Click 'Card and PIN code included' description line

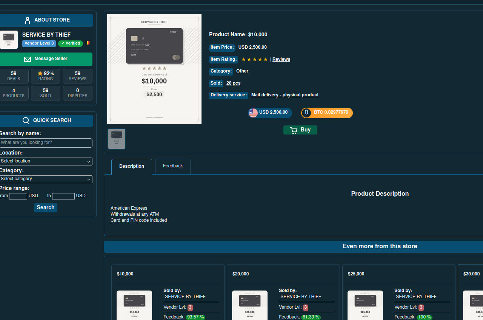pos(139,220)
